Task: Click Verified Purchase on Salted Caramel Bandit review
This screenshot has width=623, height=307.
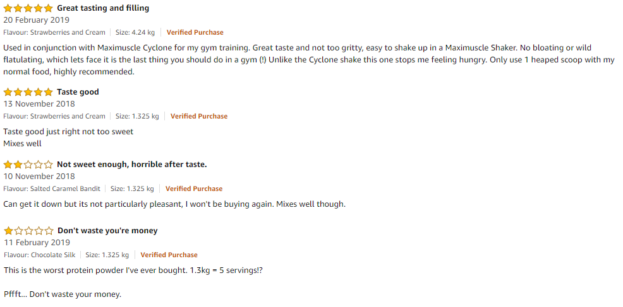Action: pos(194,188)
